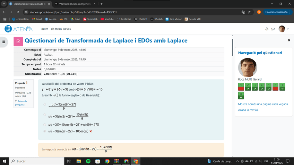The width and height of the screenshot is (294, 165).
Task: Open Task View on the taskbar
Action: [x=69, y=161]
